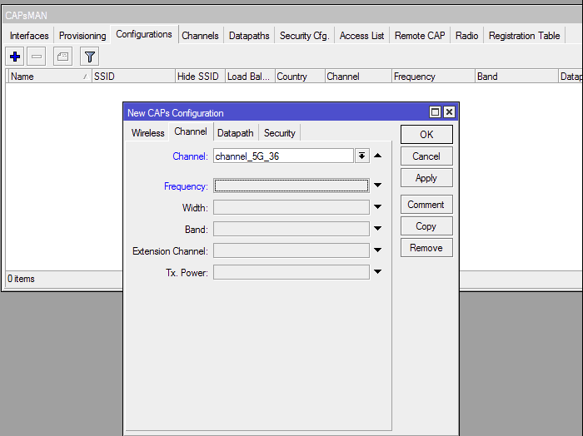The width and height of the screenshot is (583, 436).
Task: Expand the Band field arrow
Action: tap(377, 229)
